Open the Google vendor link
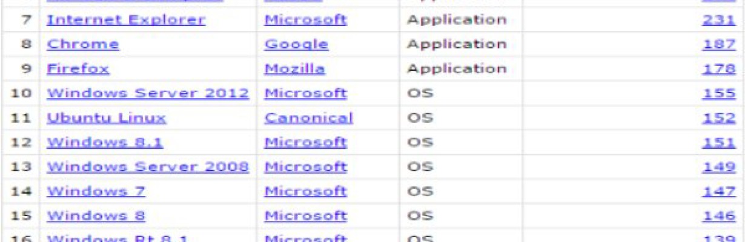 pos(296,44)
